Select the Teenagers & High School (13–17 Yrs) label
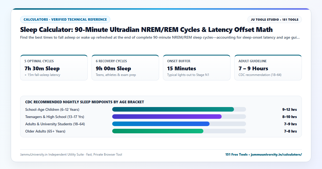 pyautogui.click(x=55, y=117)
